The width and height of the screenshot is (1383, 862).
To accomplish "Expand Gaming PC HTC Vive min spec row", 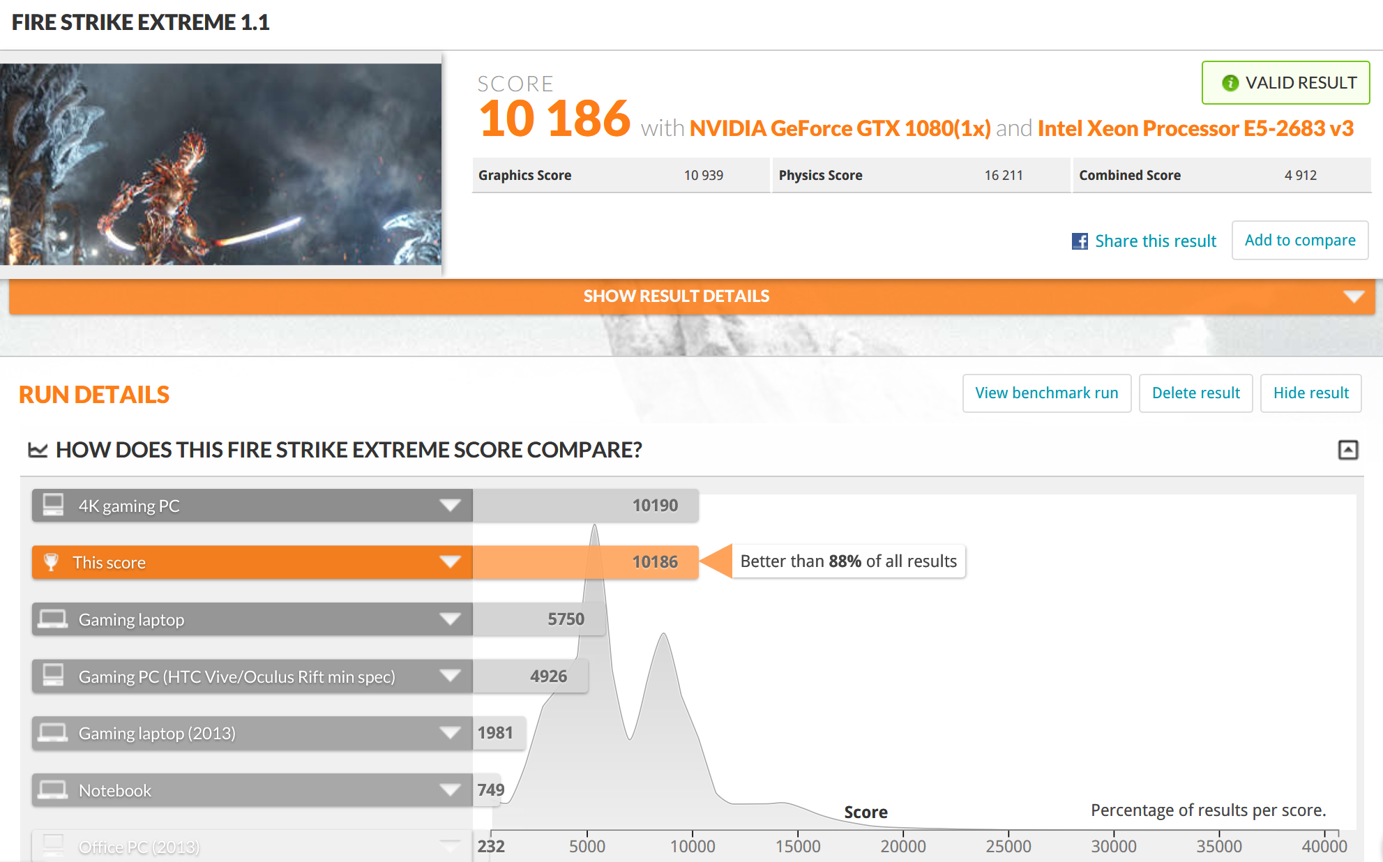I will (x=450, y=676).
